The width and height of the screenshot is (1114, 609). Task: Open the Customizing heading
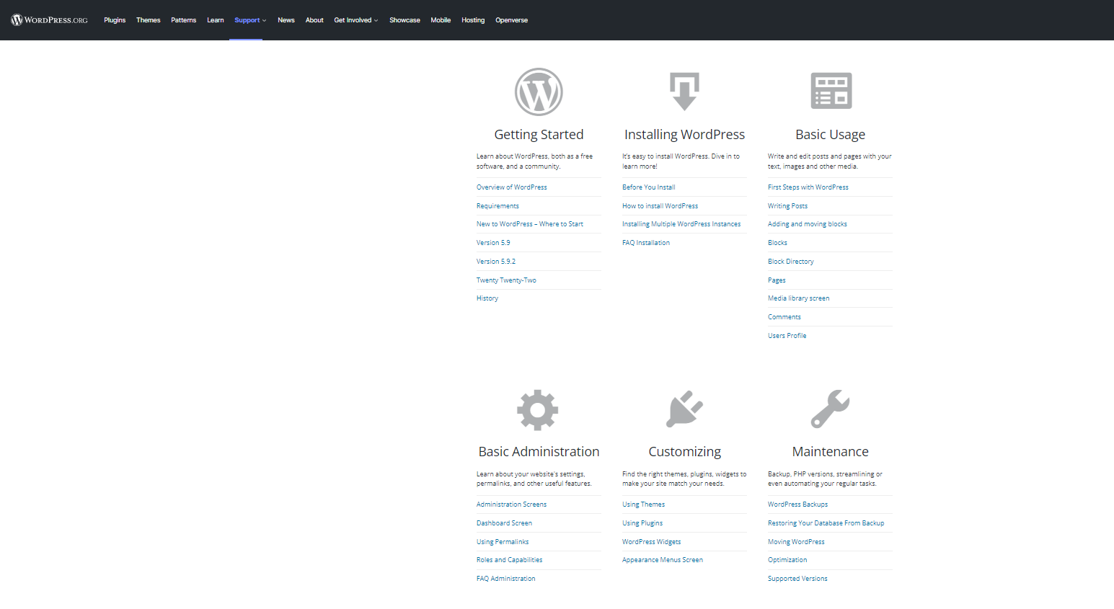tap(684, 452)
